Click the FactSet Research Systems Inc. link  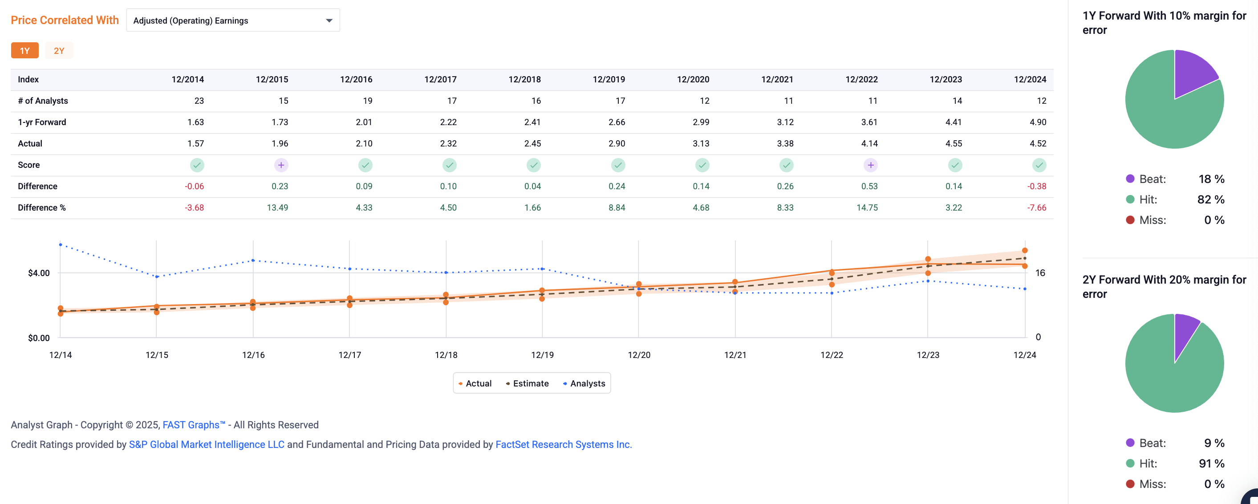564,444
